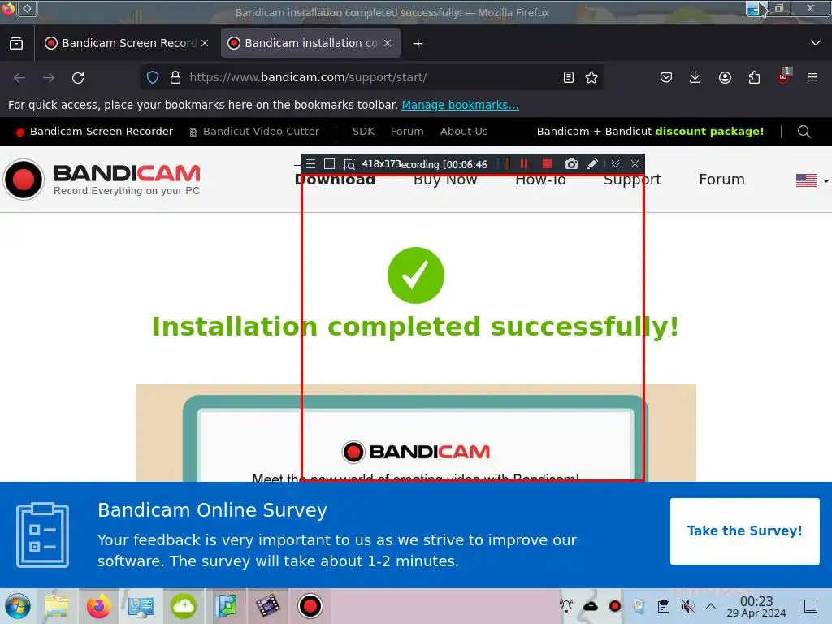Pause the Bandicam recording
The height and width of the screenshot is (624, 832).
pyautogui.click(x=524, y=164)
